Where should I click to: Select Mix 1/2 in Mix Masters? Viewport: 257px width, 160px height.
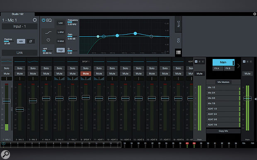point(223,87)
